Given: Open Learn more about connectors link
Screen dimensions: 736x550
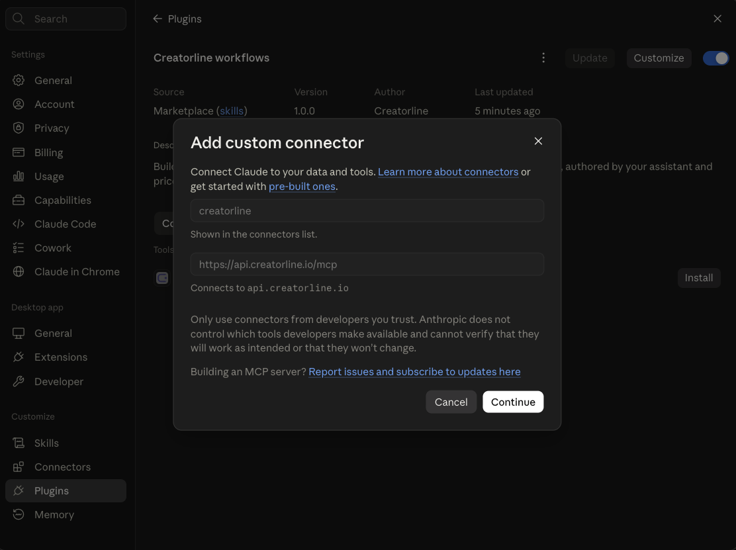Looking at the screenshot, I should point(448,172).
